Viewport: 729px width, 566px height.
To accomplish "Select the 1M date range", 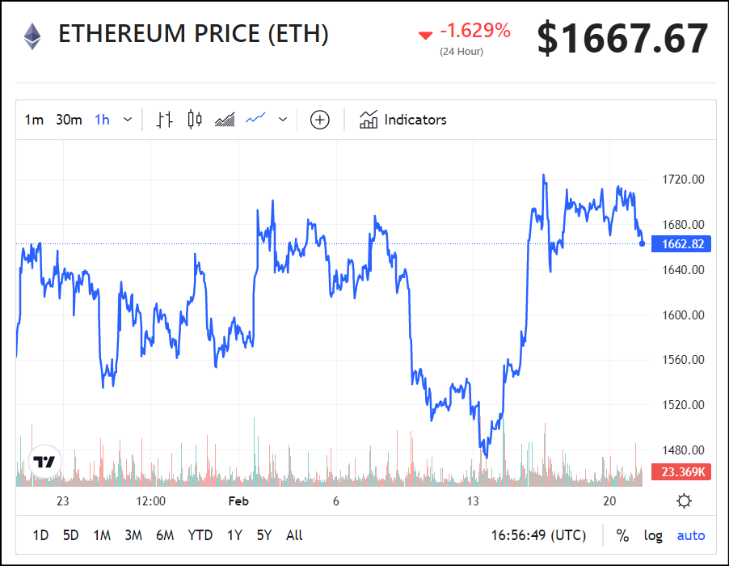I will click(102, 535).
